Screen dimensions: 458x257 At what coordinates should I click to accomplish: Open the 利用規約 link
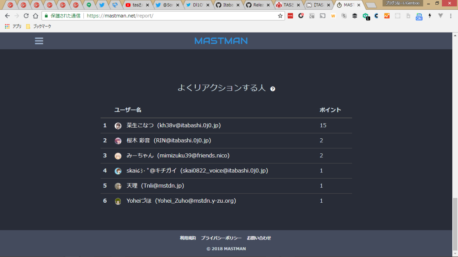click(x=188, y=238)
